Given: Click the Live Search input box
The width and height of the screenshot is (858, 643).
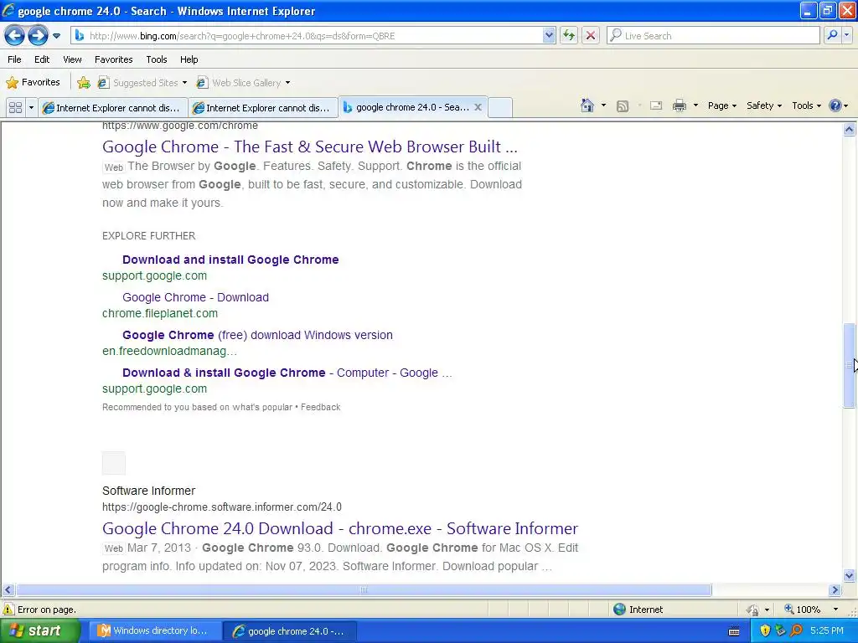Looking at the screenshot, I should pyautogui.click(x=713, y=36).
